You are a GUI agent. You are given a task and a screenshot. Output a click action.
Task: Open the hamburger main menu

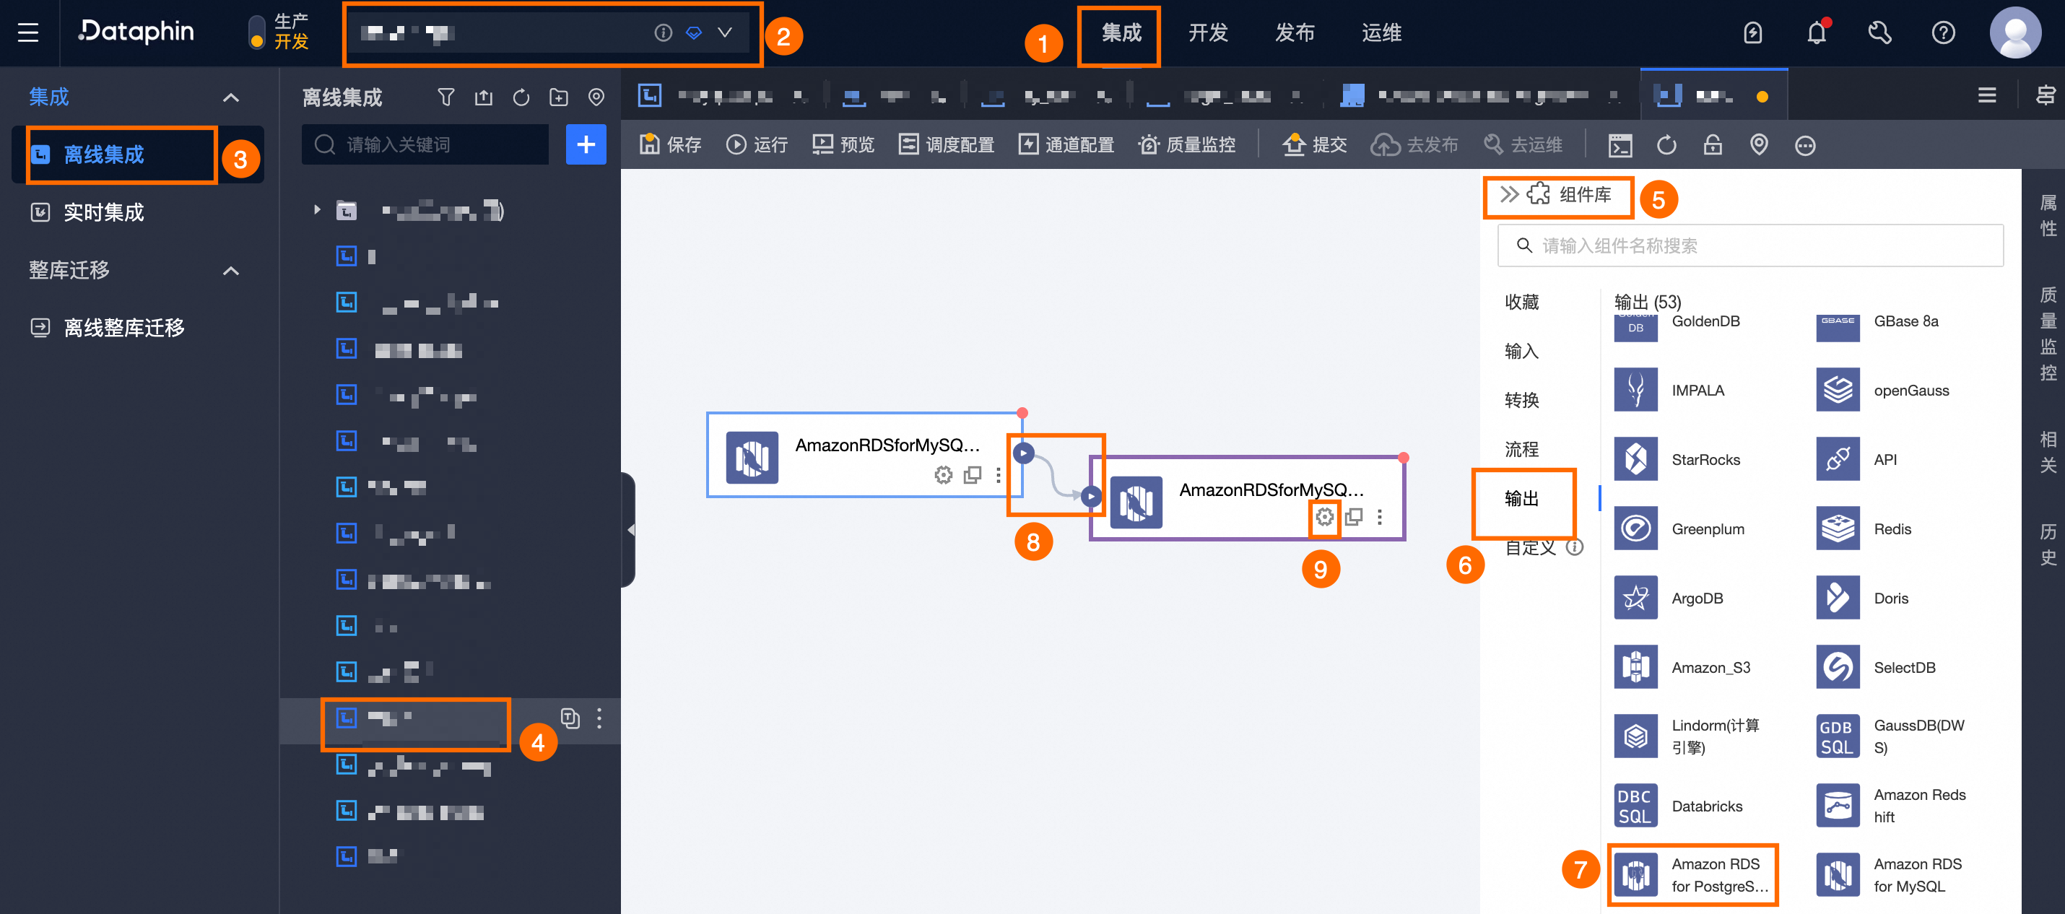point(28,33)
